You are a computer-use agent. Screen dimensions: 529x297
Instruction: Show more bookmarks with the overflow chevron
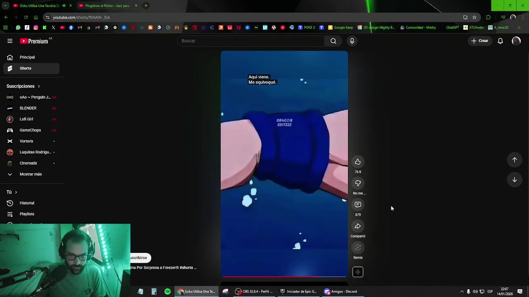pyautogui.click(x=519, y=28)
